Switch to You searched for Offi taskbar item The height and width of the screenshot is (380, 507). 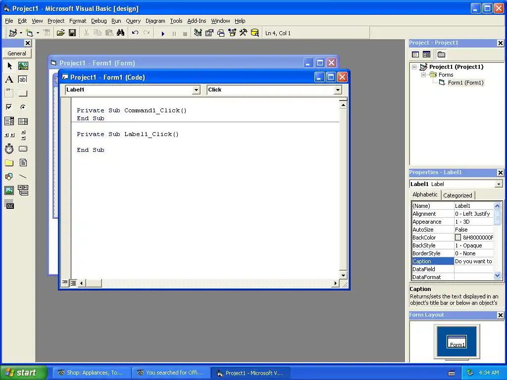click(x=170, y=373)
